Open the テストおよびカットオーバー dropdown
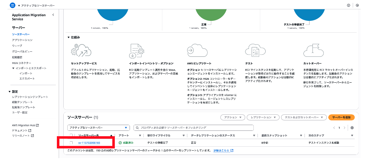The height and width of the screenshot is (161, 370). 303,118
